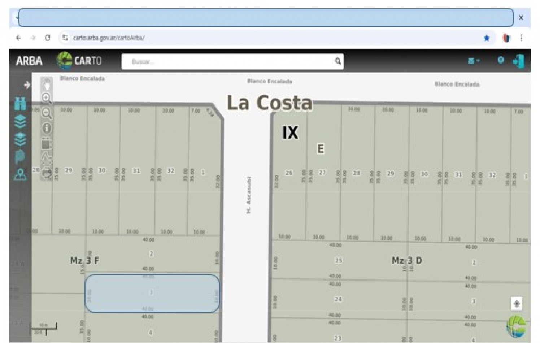The height and width of the screenshot is (343, 540).
Task: Expand the sidebar with the arrow
Action: coord(27,85)
